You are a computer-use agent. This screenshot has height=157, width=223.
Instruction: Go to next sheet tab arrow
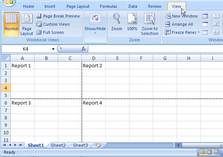coord(15,145)
